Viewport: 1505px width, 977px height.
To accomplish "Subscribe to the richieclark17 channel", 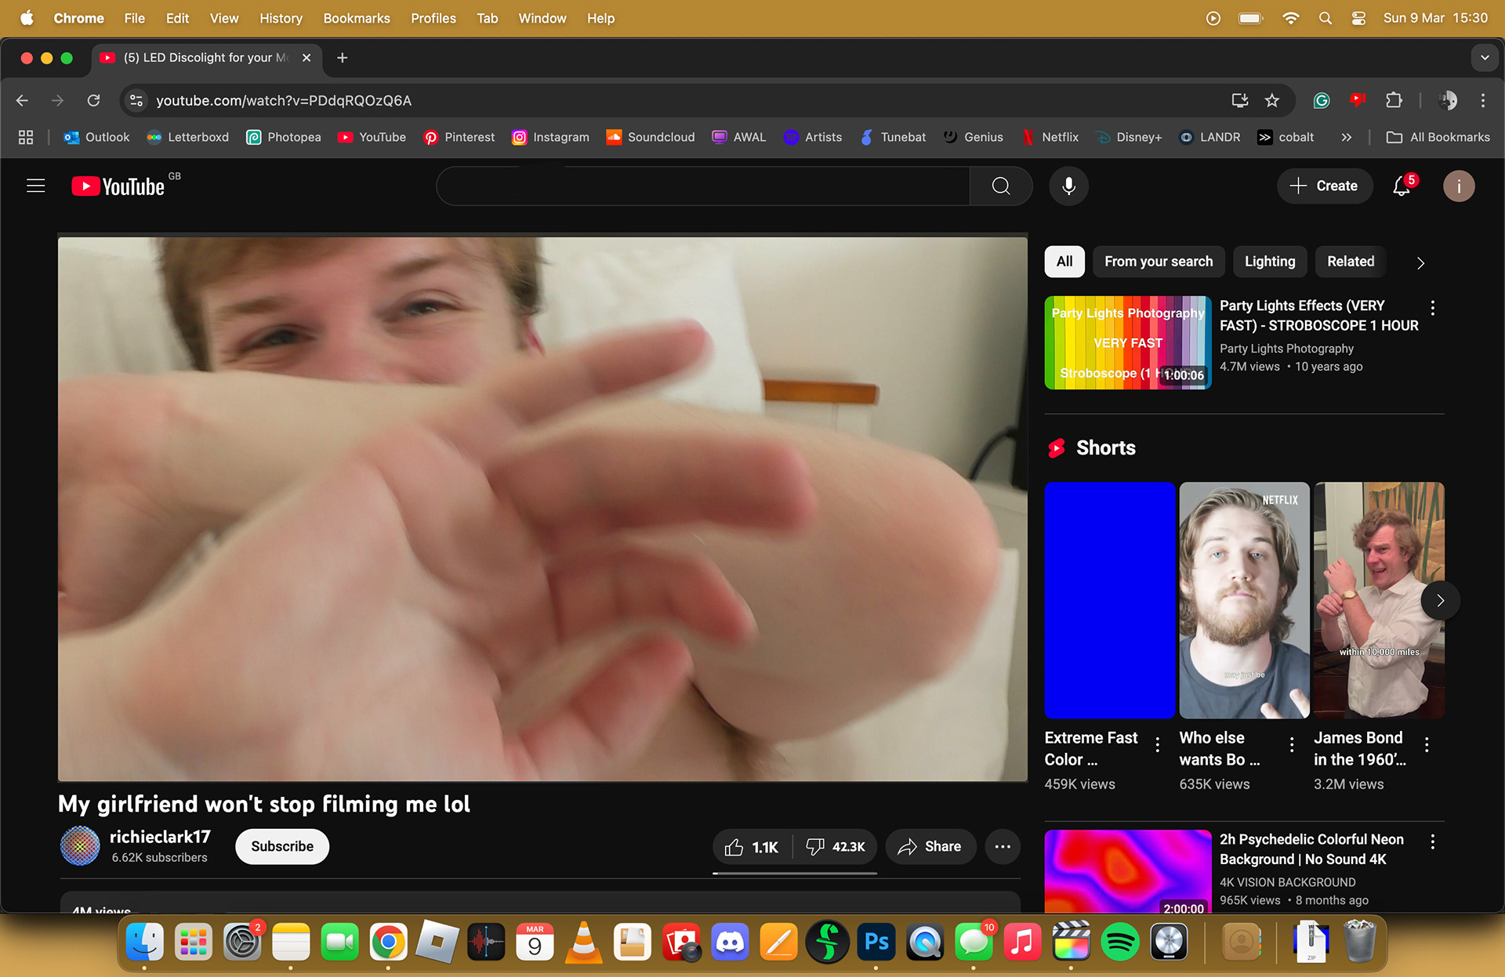I will click(x=282, y=847).
